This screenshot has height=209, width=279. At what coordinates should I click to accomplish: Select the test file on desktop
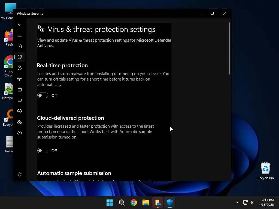(x=9, y=145)
